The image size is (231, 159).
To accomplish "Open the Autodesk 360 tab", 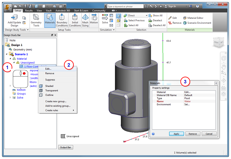I will 63,11.
